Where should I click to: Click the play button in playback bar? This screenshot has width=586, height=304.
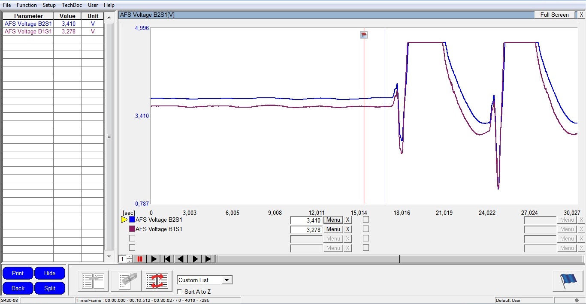click(153, 259)
